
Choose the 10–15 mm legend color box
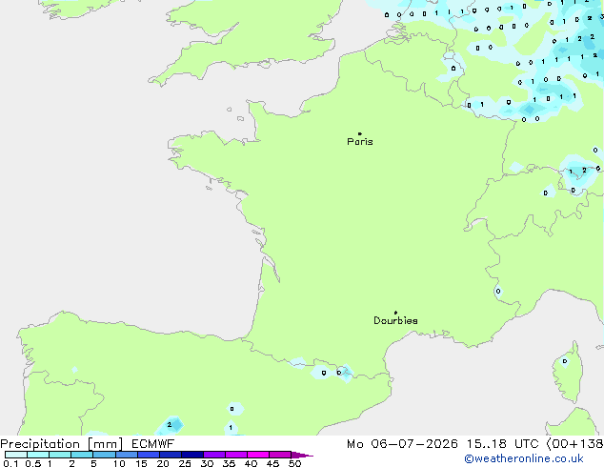click(127, 455)
